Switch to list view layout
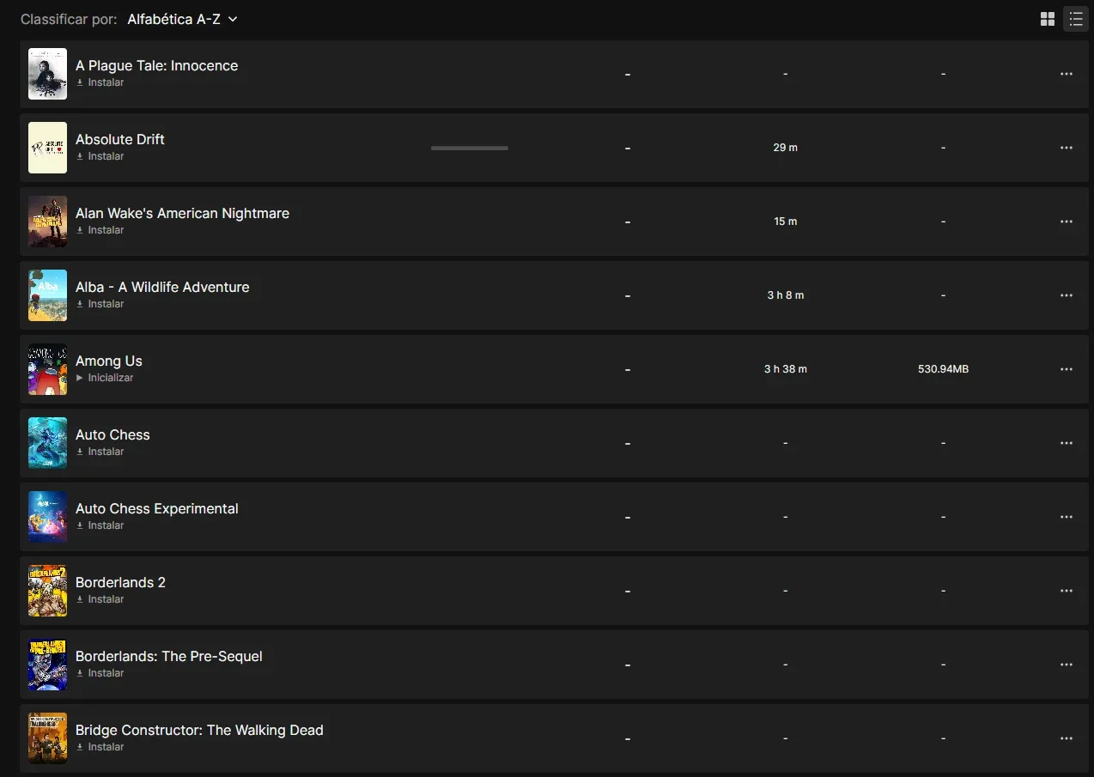1094x777 pixels. tap(1076, 19)
